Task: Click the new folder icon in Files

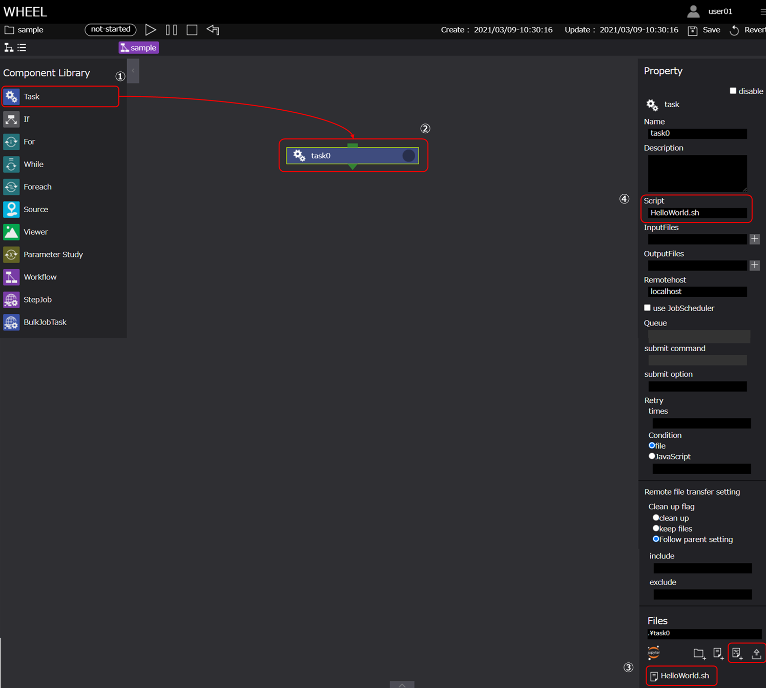Action: click(698, 653)
